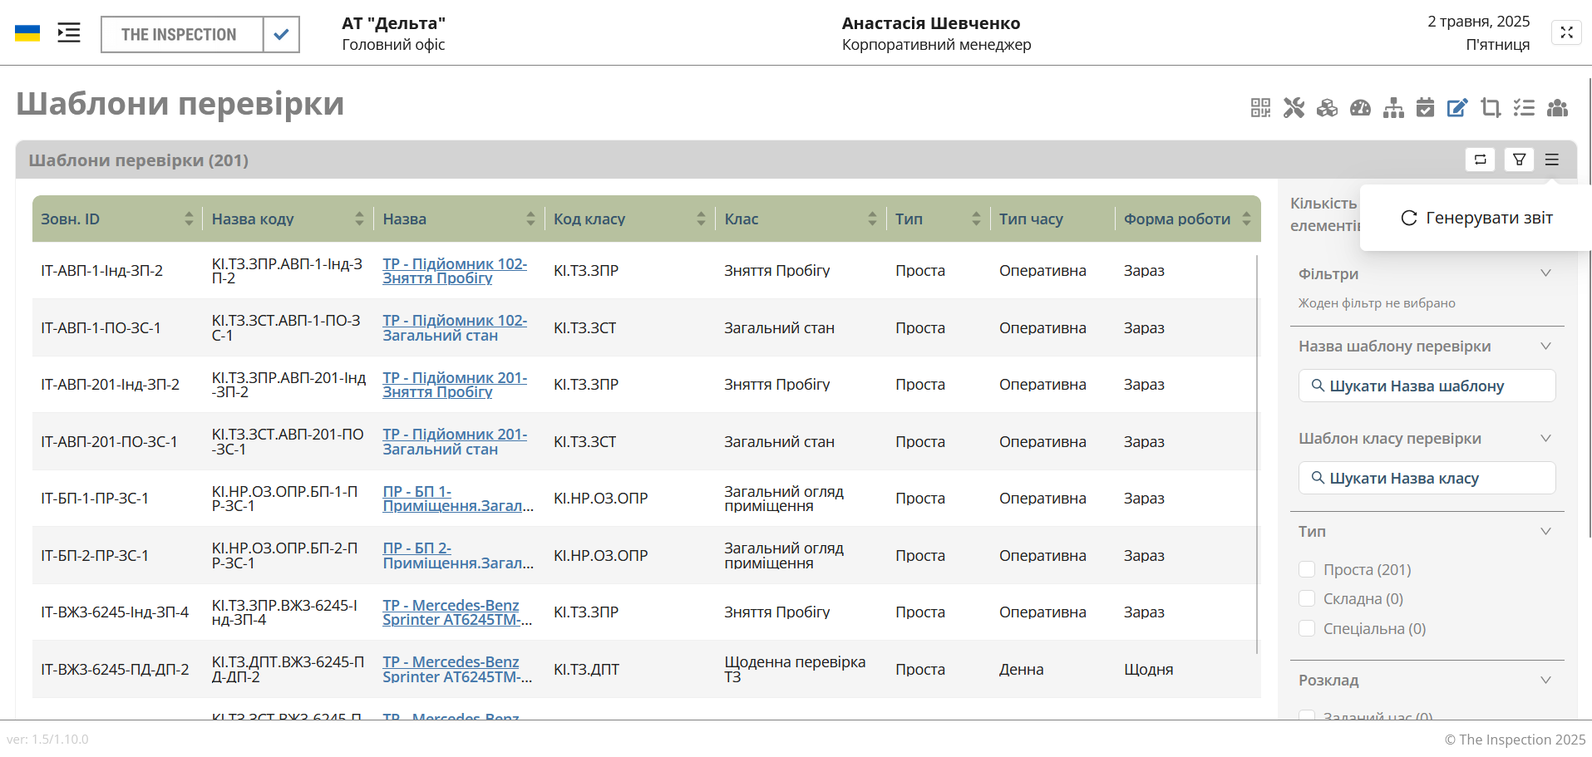Open link ПР - БП 1-Приміщення
Screen dimensions: 1592x757
[457, 499]
